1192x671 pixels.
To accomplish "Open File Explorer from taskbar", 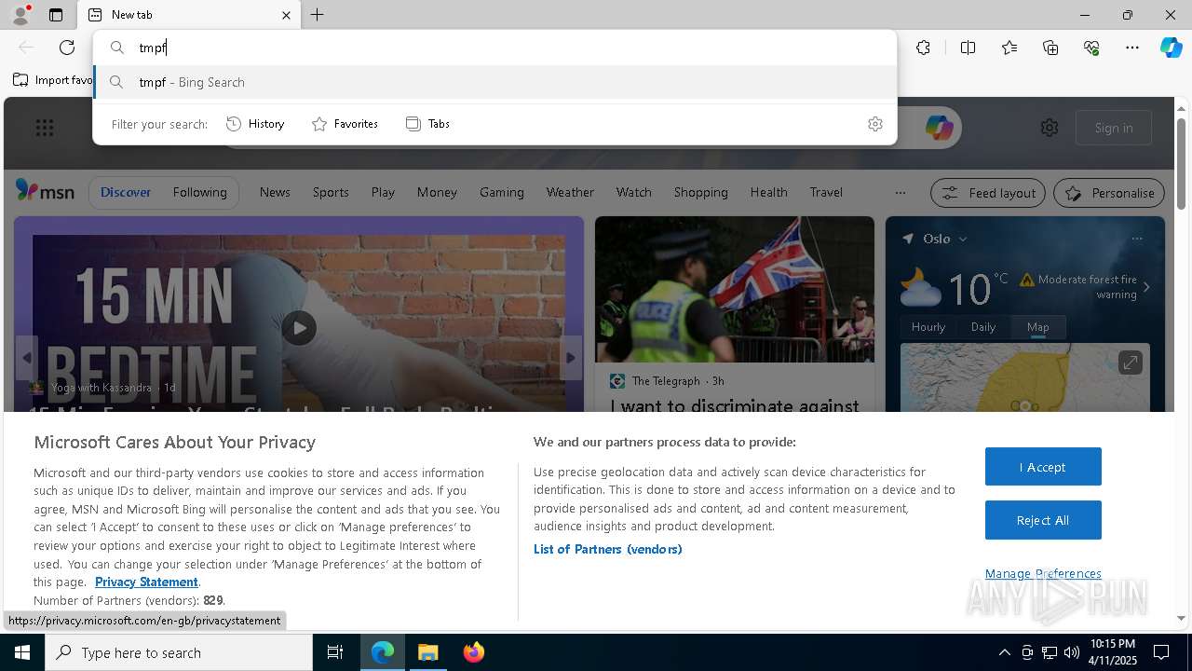I will tap(427, 652).
